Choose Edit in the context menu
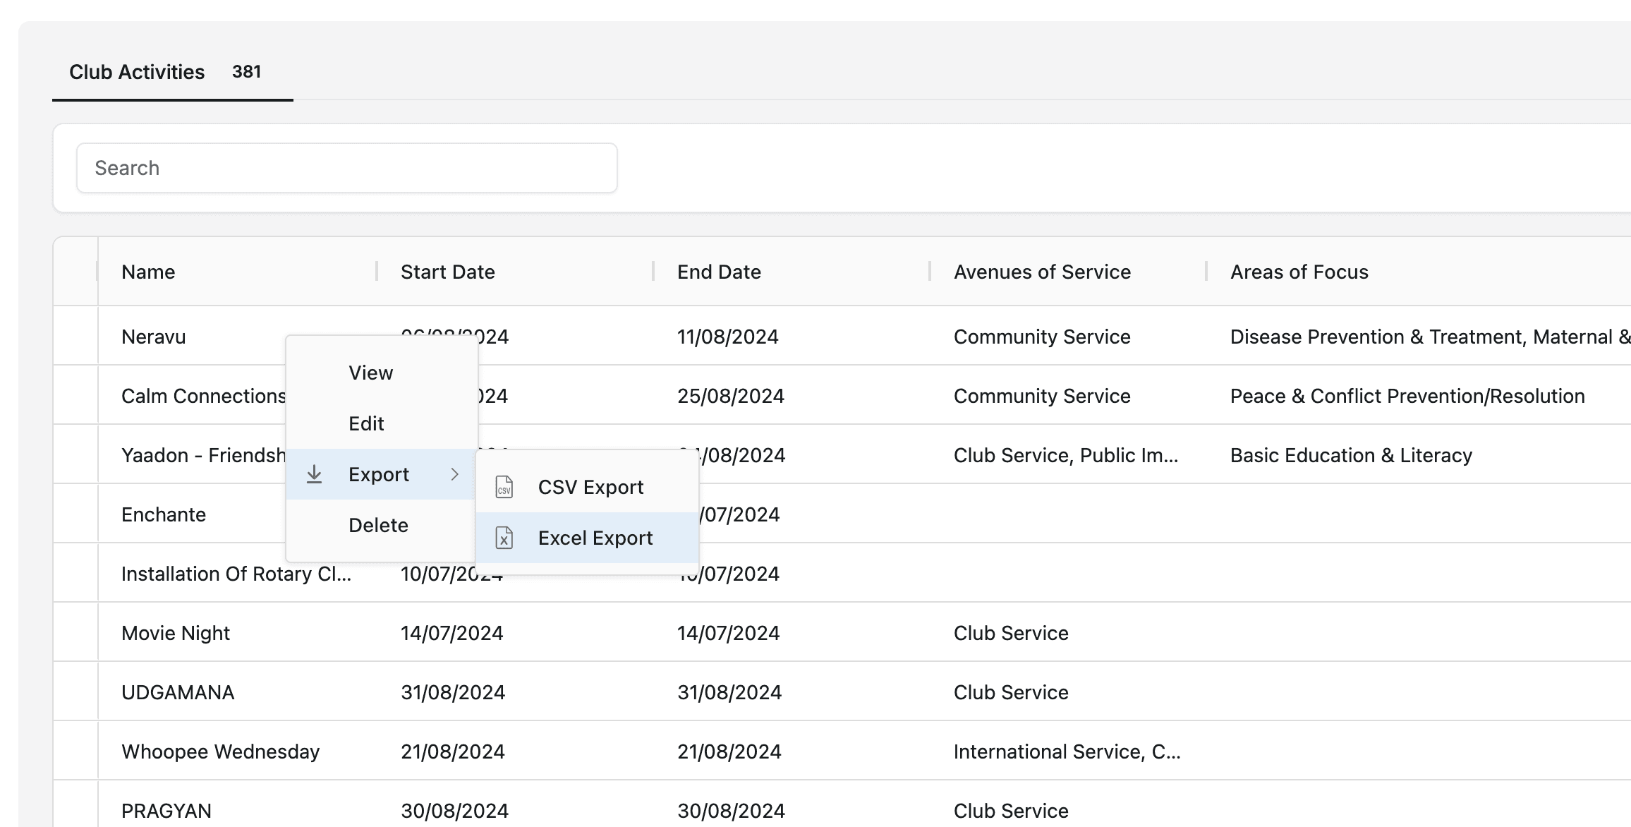 tap(366, 423)
